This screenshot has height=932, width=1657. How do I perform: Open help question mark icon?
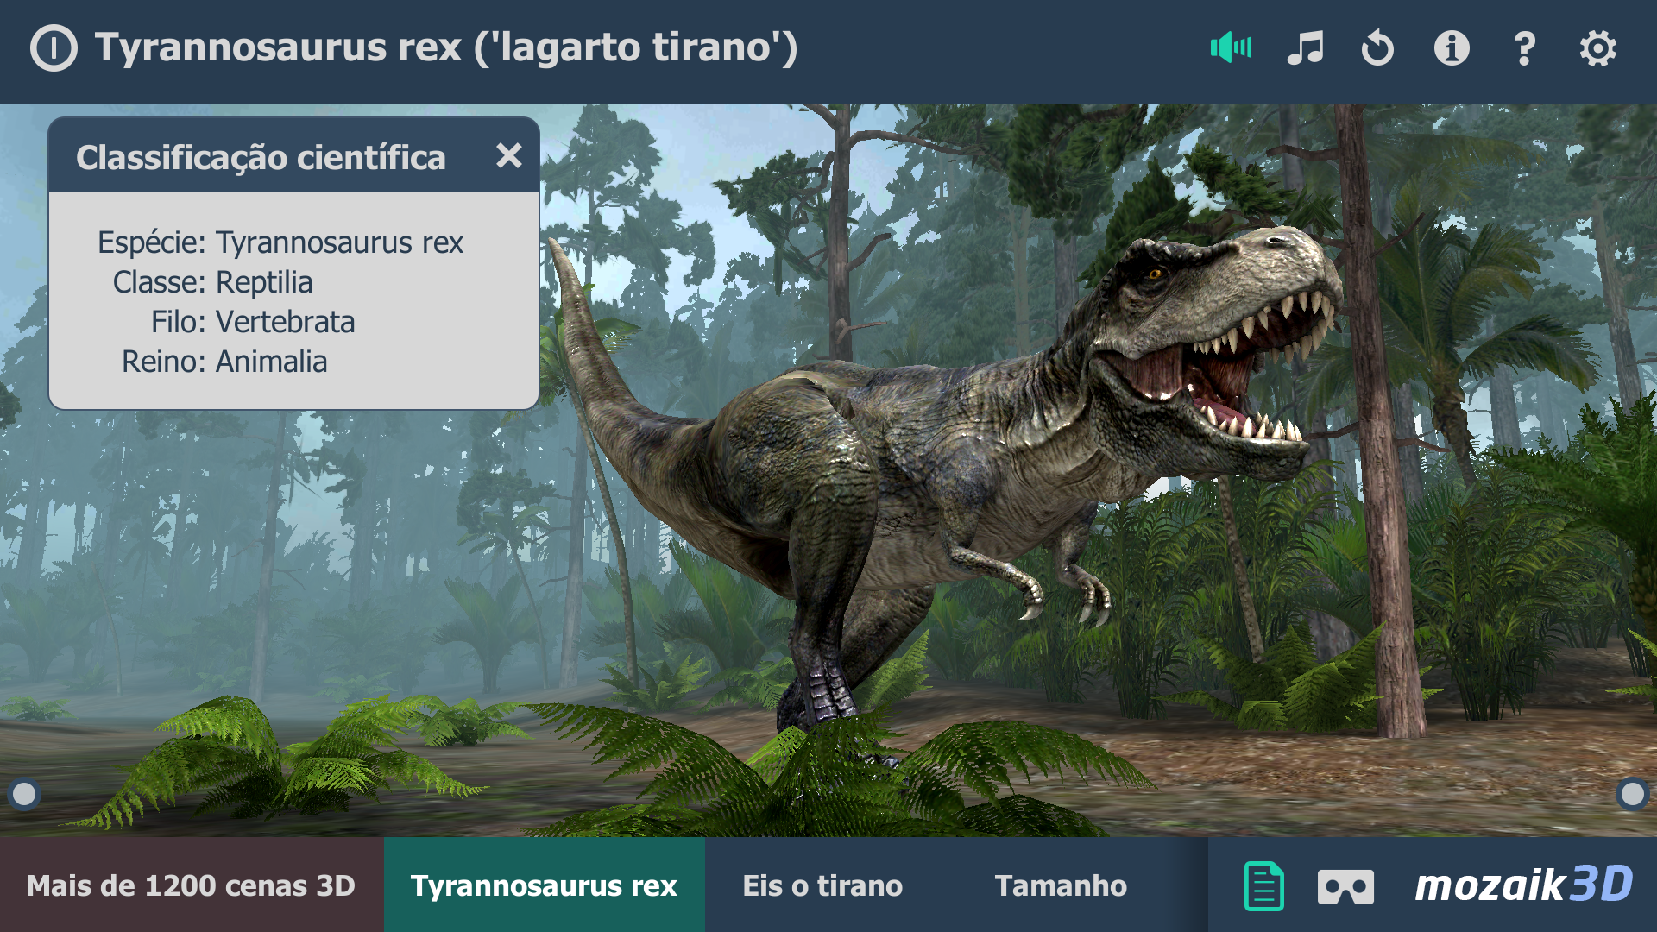pyautogui.click(x=1525, y=48)
